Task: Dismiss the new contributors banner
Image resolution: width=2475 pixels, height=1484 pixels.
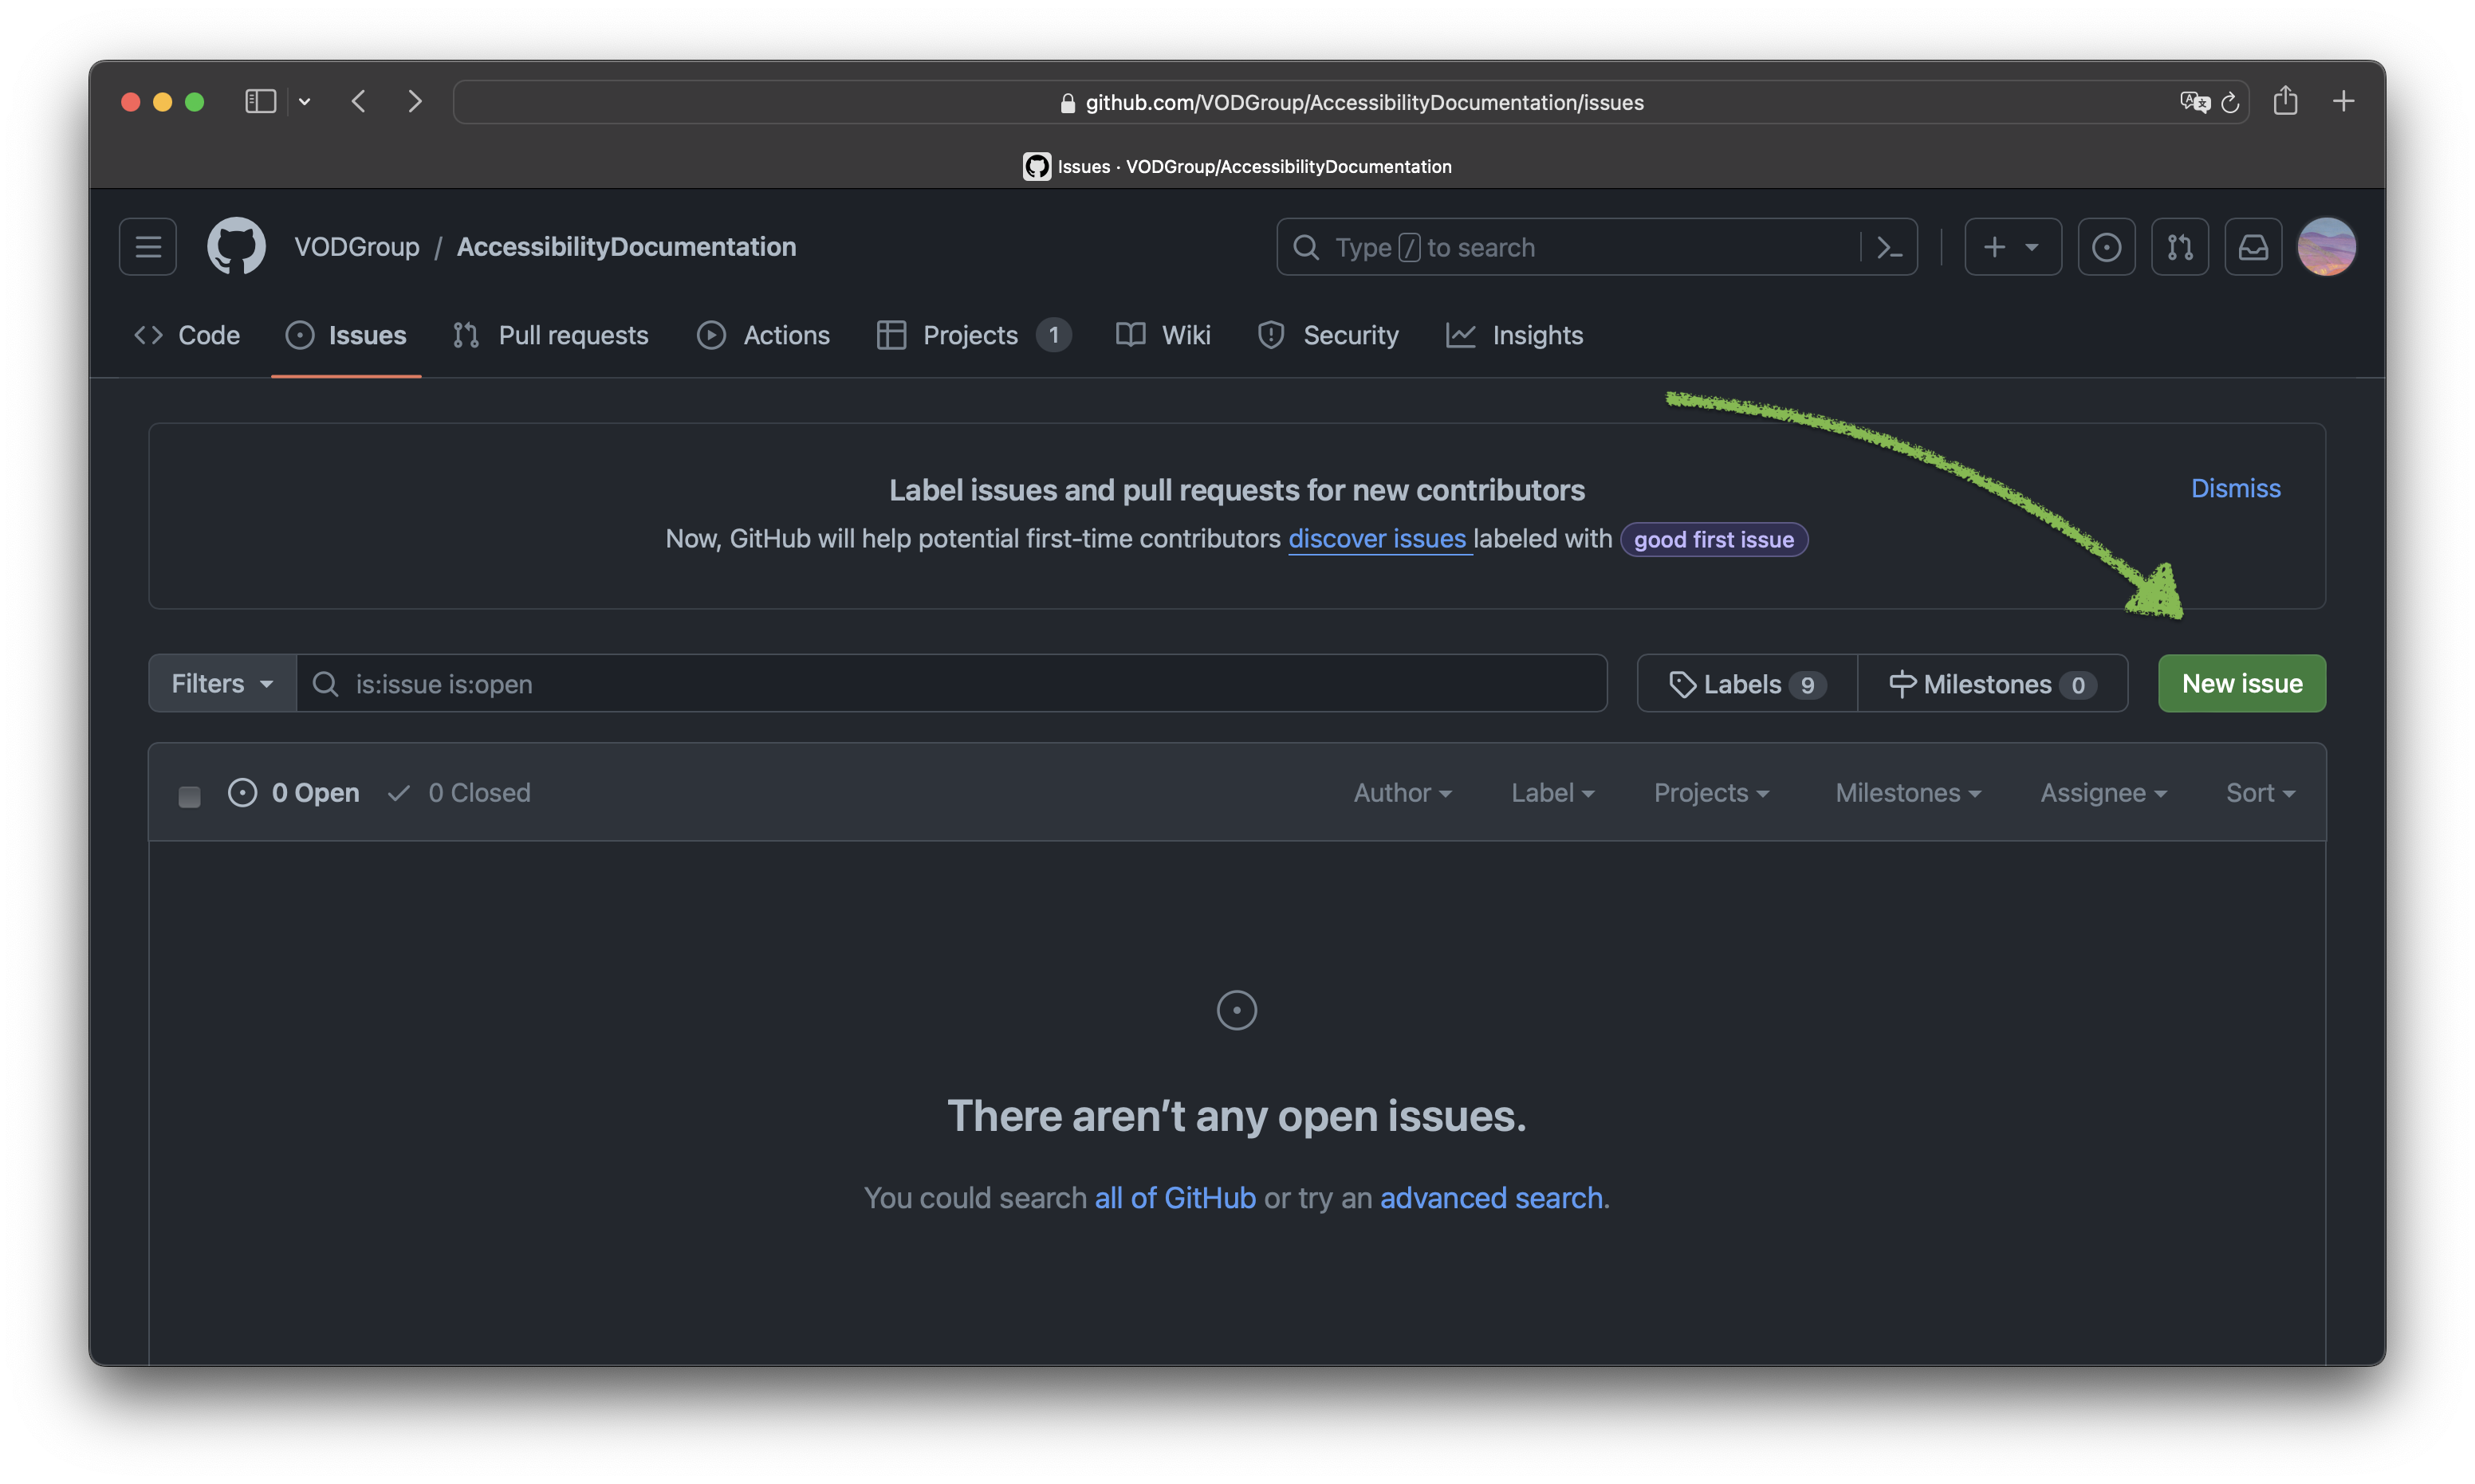Action: pos(2235,488)
